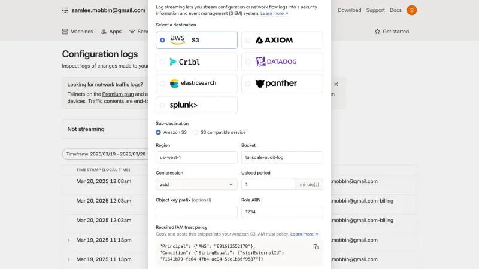Select Axiom destination radio button
The height and width of the screenshot is (269, 479).
coord(248,40)
